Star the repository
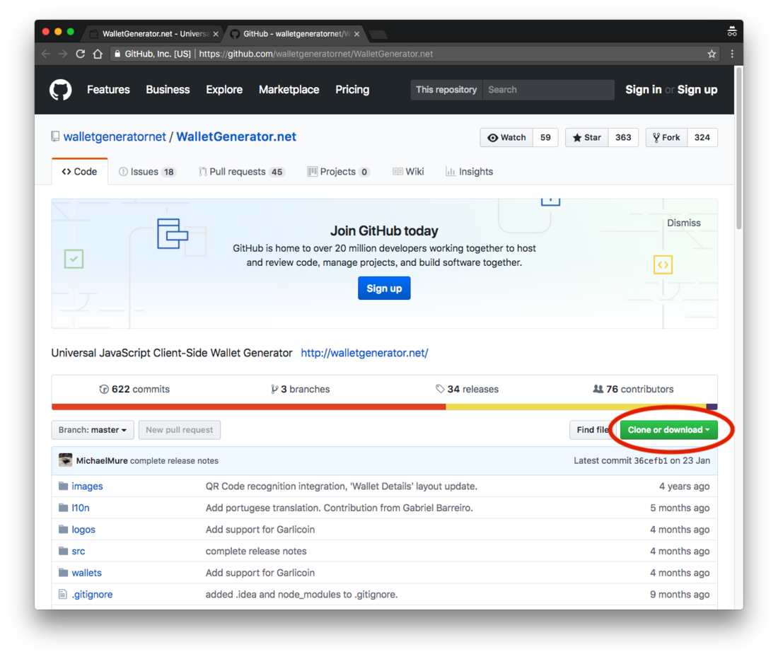Viewport: 778px width, 659px height. coord(586,137)
